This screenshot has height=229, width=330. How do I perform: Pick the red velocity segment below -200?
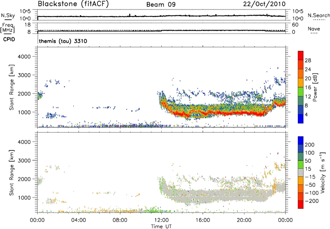(301, 205)
